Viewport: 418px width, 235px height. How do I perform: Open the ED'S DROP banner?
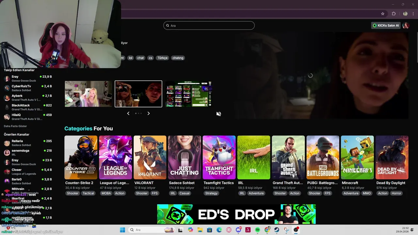pyautogui.click(x=236, y=214)
